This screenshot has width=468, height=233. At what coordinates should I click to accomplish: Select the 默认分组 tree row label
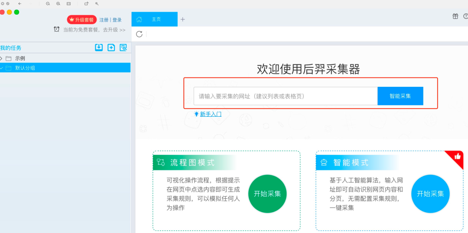[x=25, y=68]
